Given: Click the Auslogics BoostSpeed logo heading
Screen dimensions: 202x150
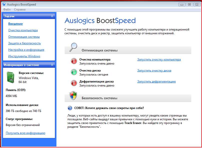Looking at the screenshot, I should 100,21.
